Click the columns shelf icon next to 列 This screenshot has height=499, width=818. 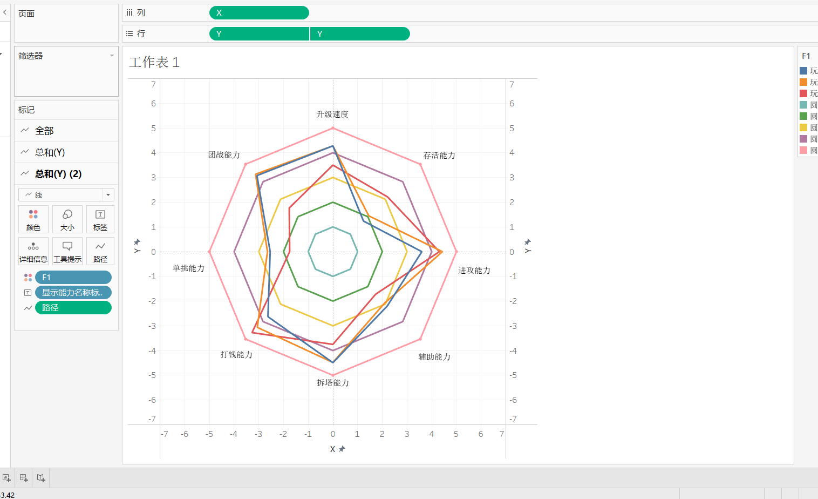tap(129, 12)
